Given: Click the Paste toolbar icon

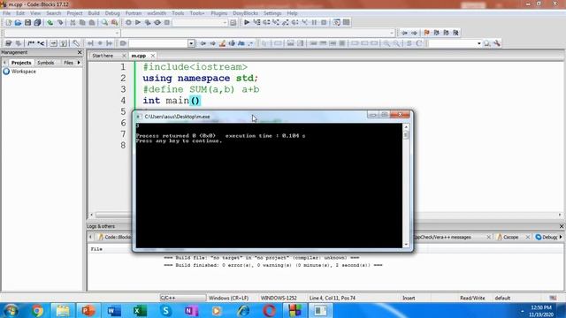Looking at the screenshot, I should coord(92,23).
